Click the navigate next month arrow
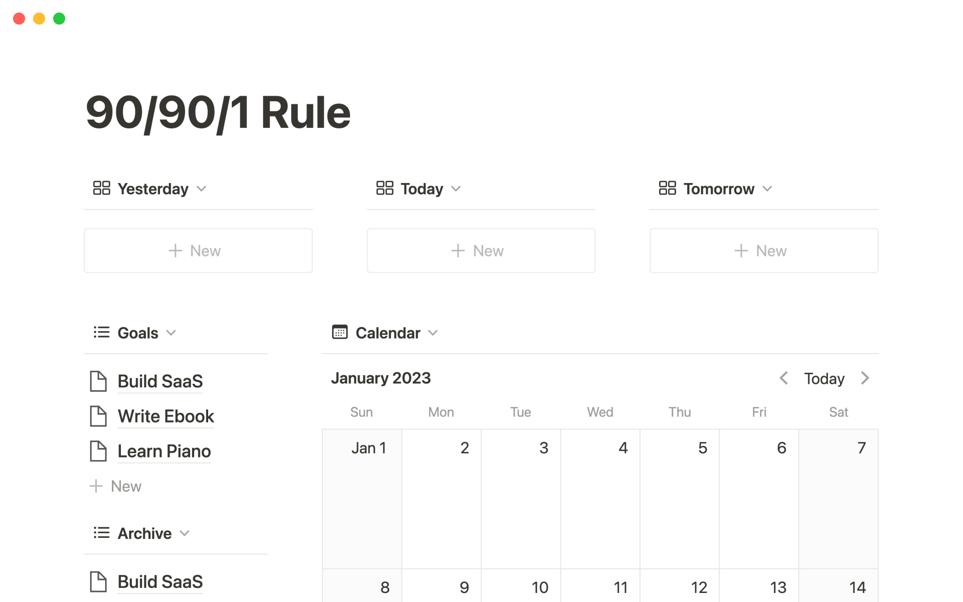 tap(865, 378)
